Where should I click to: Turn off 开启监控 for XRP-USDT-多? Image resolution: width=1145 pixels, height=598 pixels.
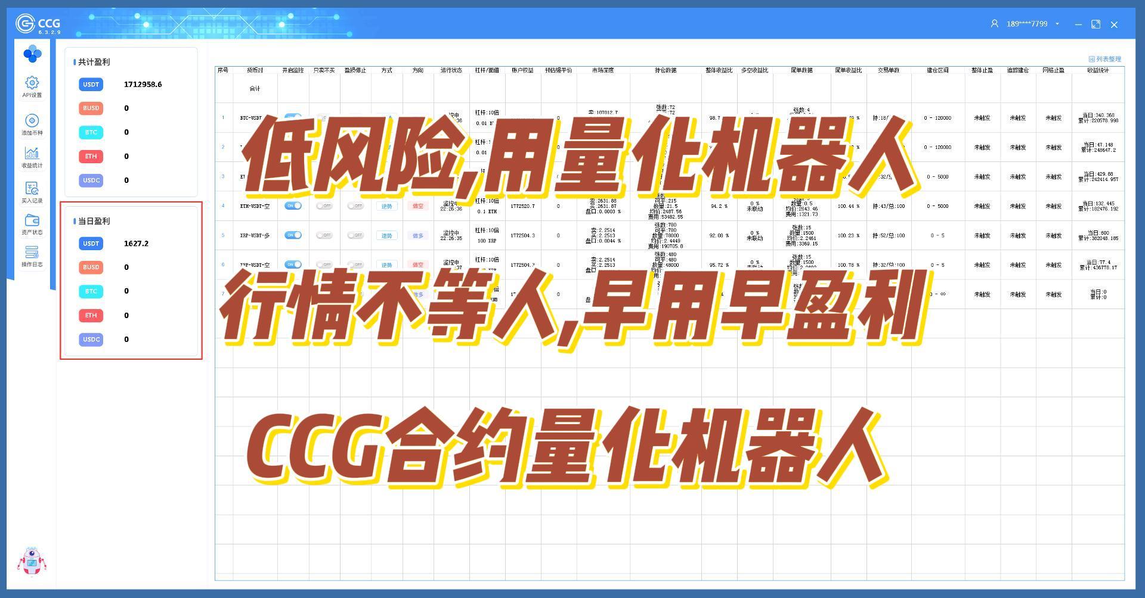[x=293, y=235]
